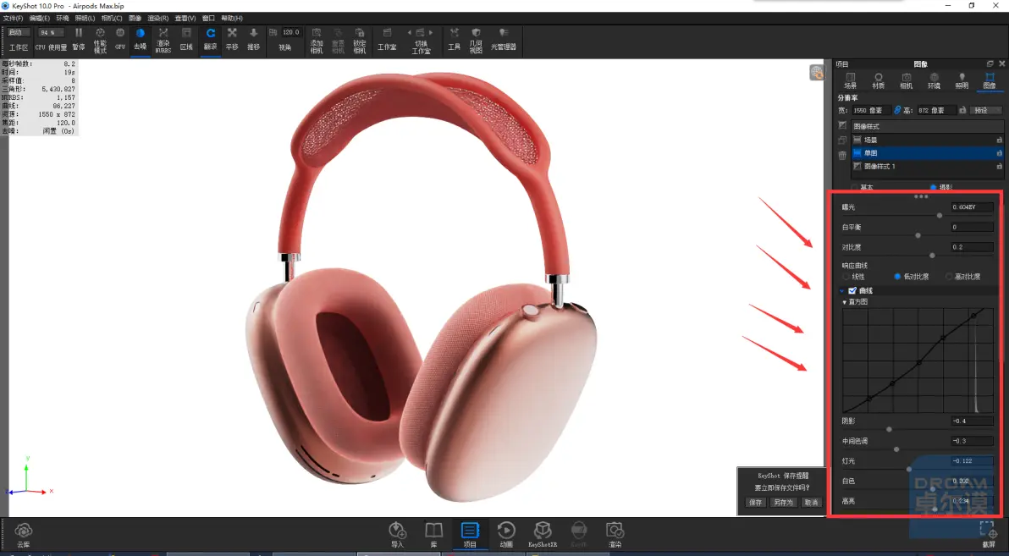Pause the real-time render (暂停)
The height and width of the screenshot is (556, 1009).
(x=79, y=39)
